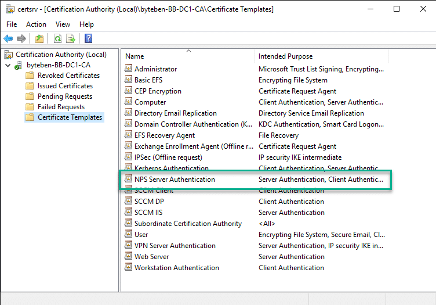Select Failed Requests in the tree
This screenshot has width=436, height=305.
pos(61,107)
